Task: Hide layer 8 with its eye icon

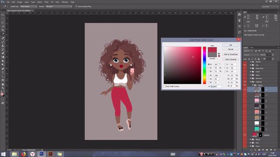Action: (245, 89)
